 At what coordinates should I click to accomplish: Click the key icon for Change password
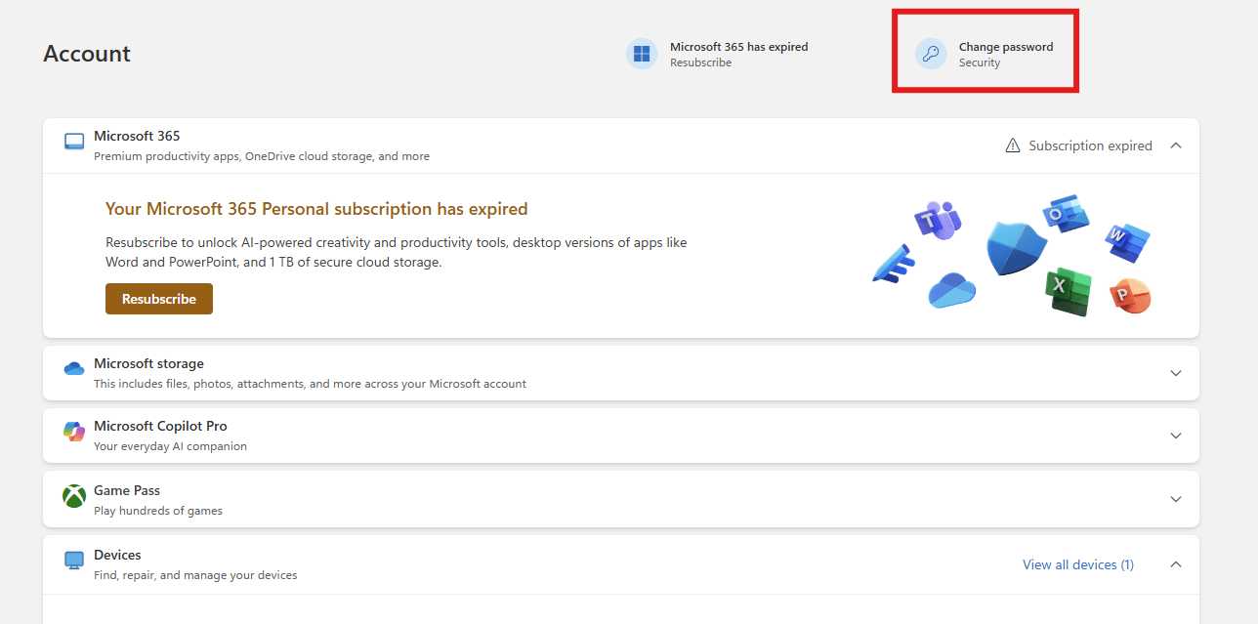pyautogui.click(x=931, y=54)
